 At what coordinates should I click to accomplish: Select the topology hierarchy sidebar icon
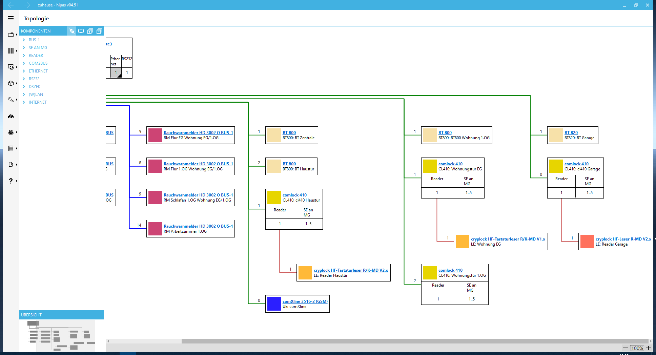(11, 116)
